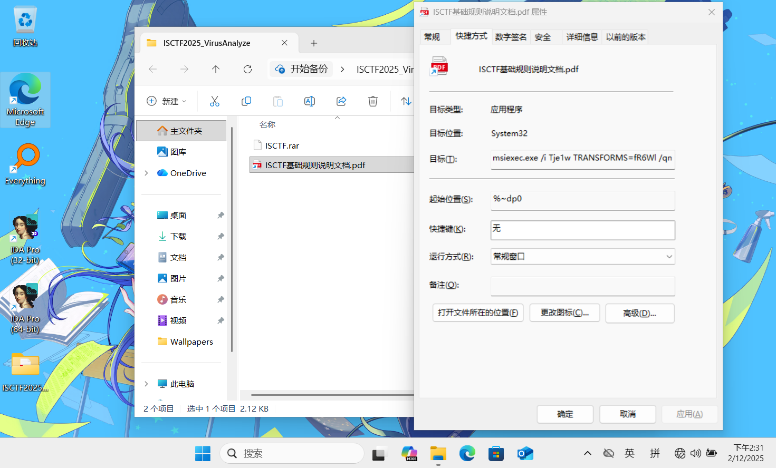Click the 备注 input field
This screenshot has width=776, height=468.
(583, 286)
